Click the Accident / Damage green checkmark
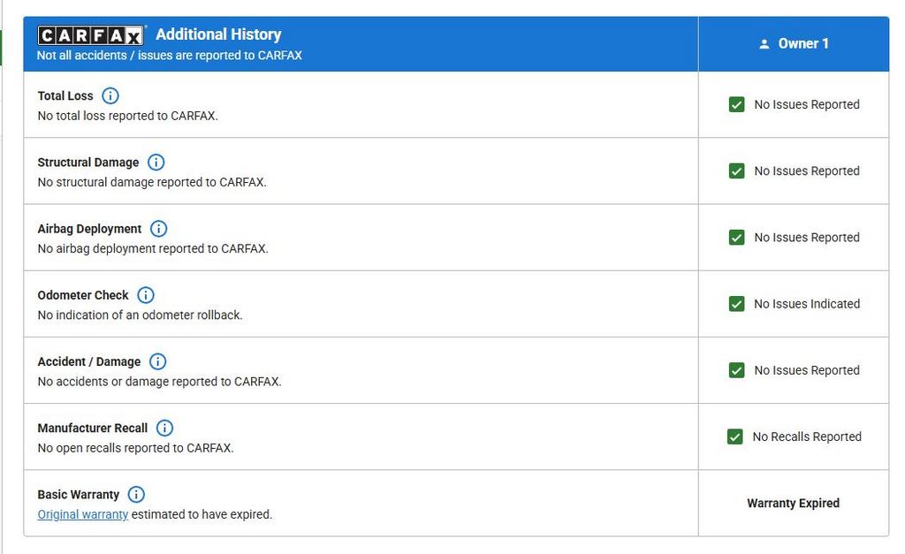The height and width of the screenshot is (554, 905). [736, 370]
